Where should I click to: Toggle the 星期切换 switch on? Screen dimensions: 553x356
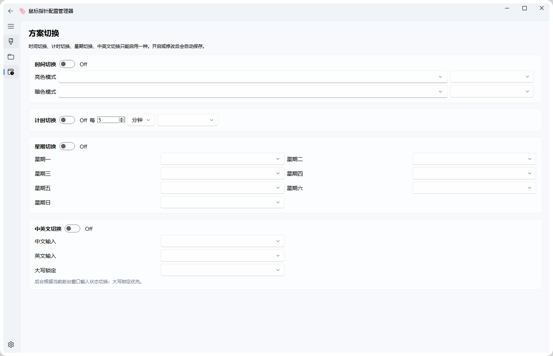67,146
